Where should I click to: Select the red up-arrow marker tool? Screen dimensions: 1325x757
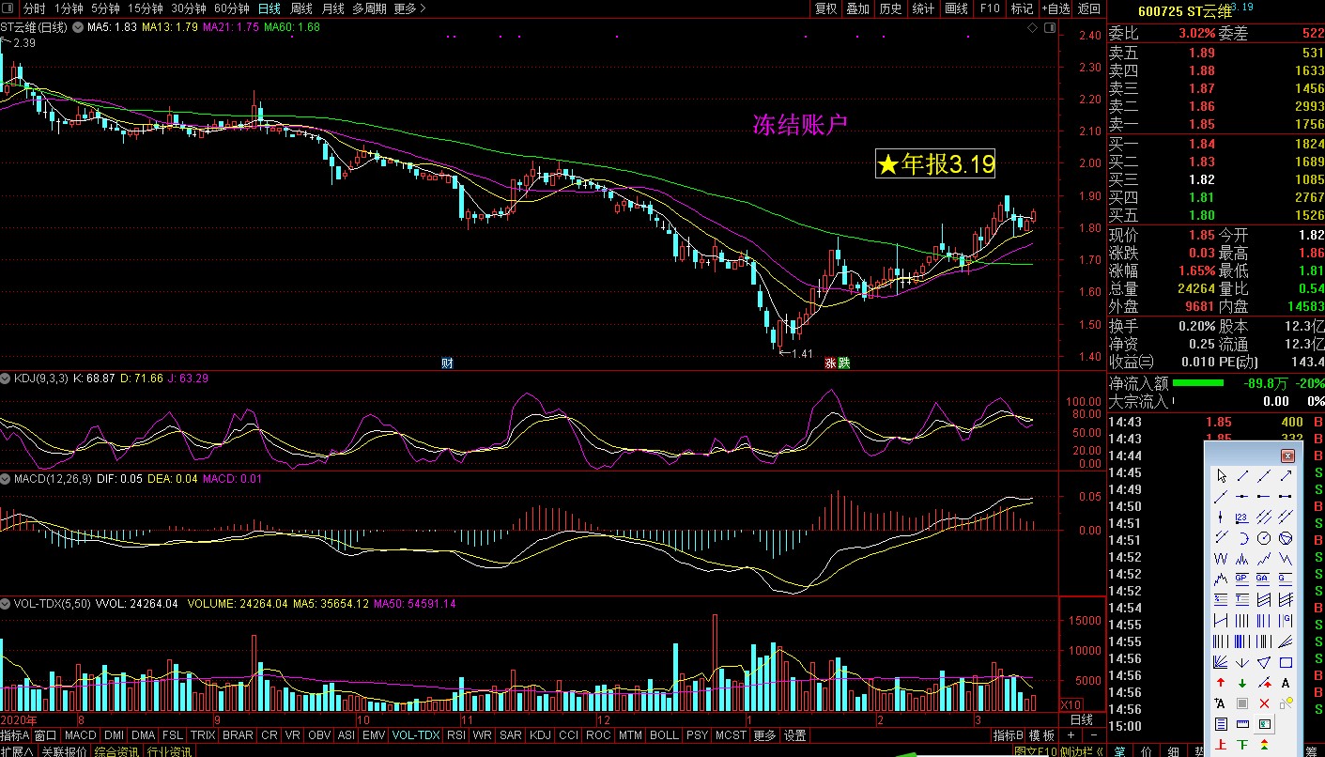click(x=1221, y=683)
